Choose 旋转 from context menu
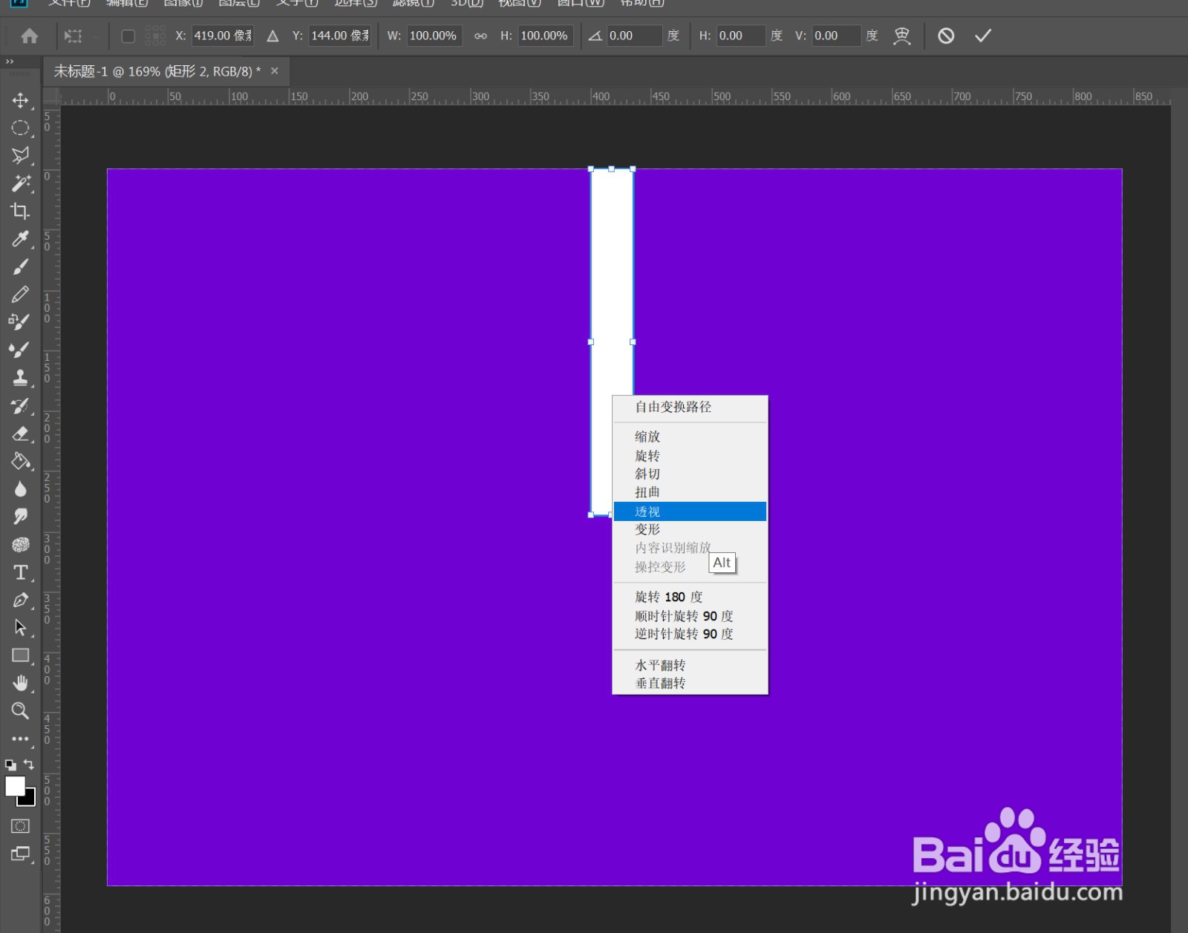 pos(690,455)
